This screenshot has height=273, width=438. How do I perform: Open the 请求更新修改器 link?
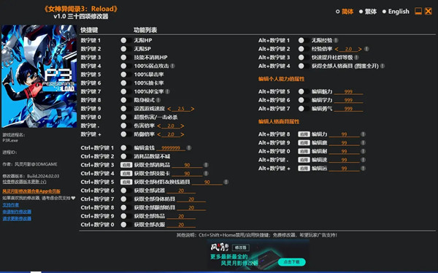point(17,218)
